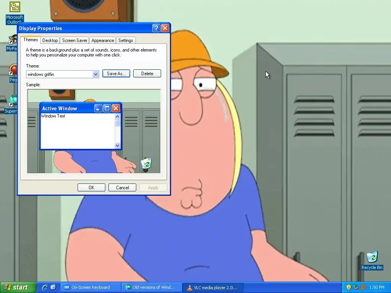This screenshot has width=391, height=293.
Task: Click the Save As... button
Action: click(116, 74)
